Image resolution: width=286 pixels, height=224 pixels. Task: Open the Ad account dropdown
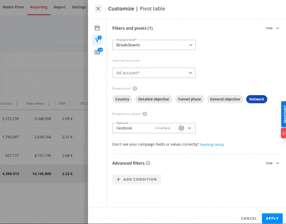(154, 73)
